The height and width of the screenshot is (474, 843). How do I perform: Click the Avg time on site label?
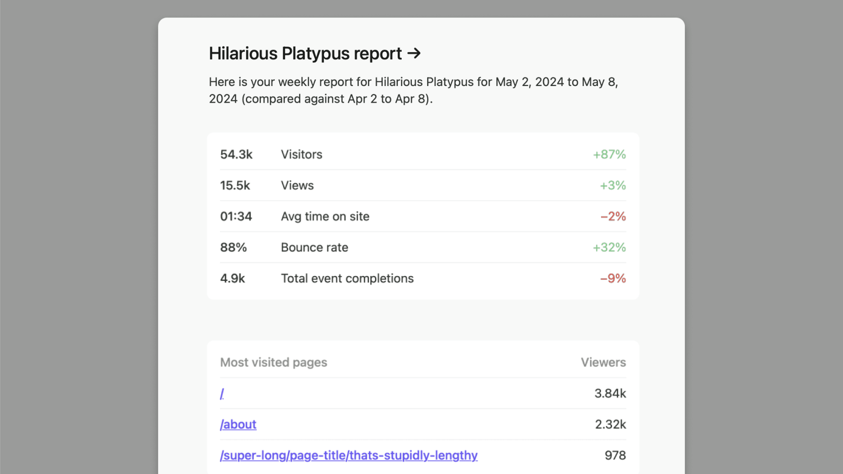point(325,216)
